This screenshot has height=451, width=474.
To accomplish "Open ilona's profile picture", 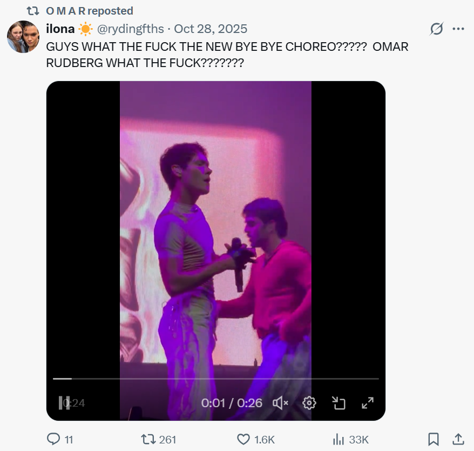I will 23,37.
